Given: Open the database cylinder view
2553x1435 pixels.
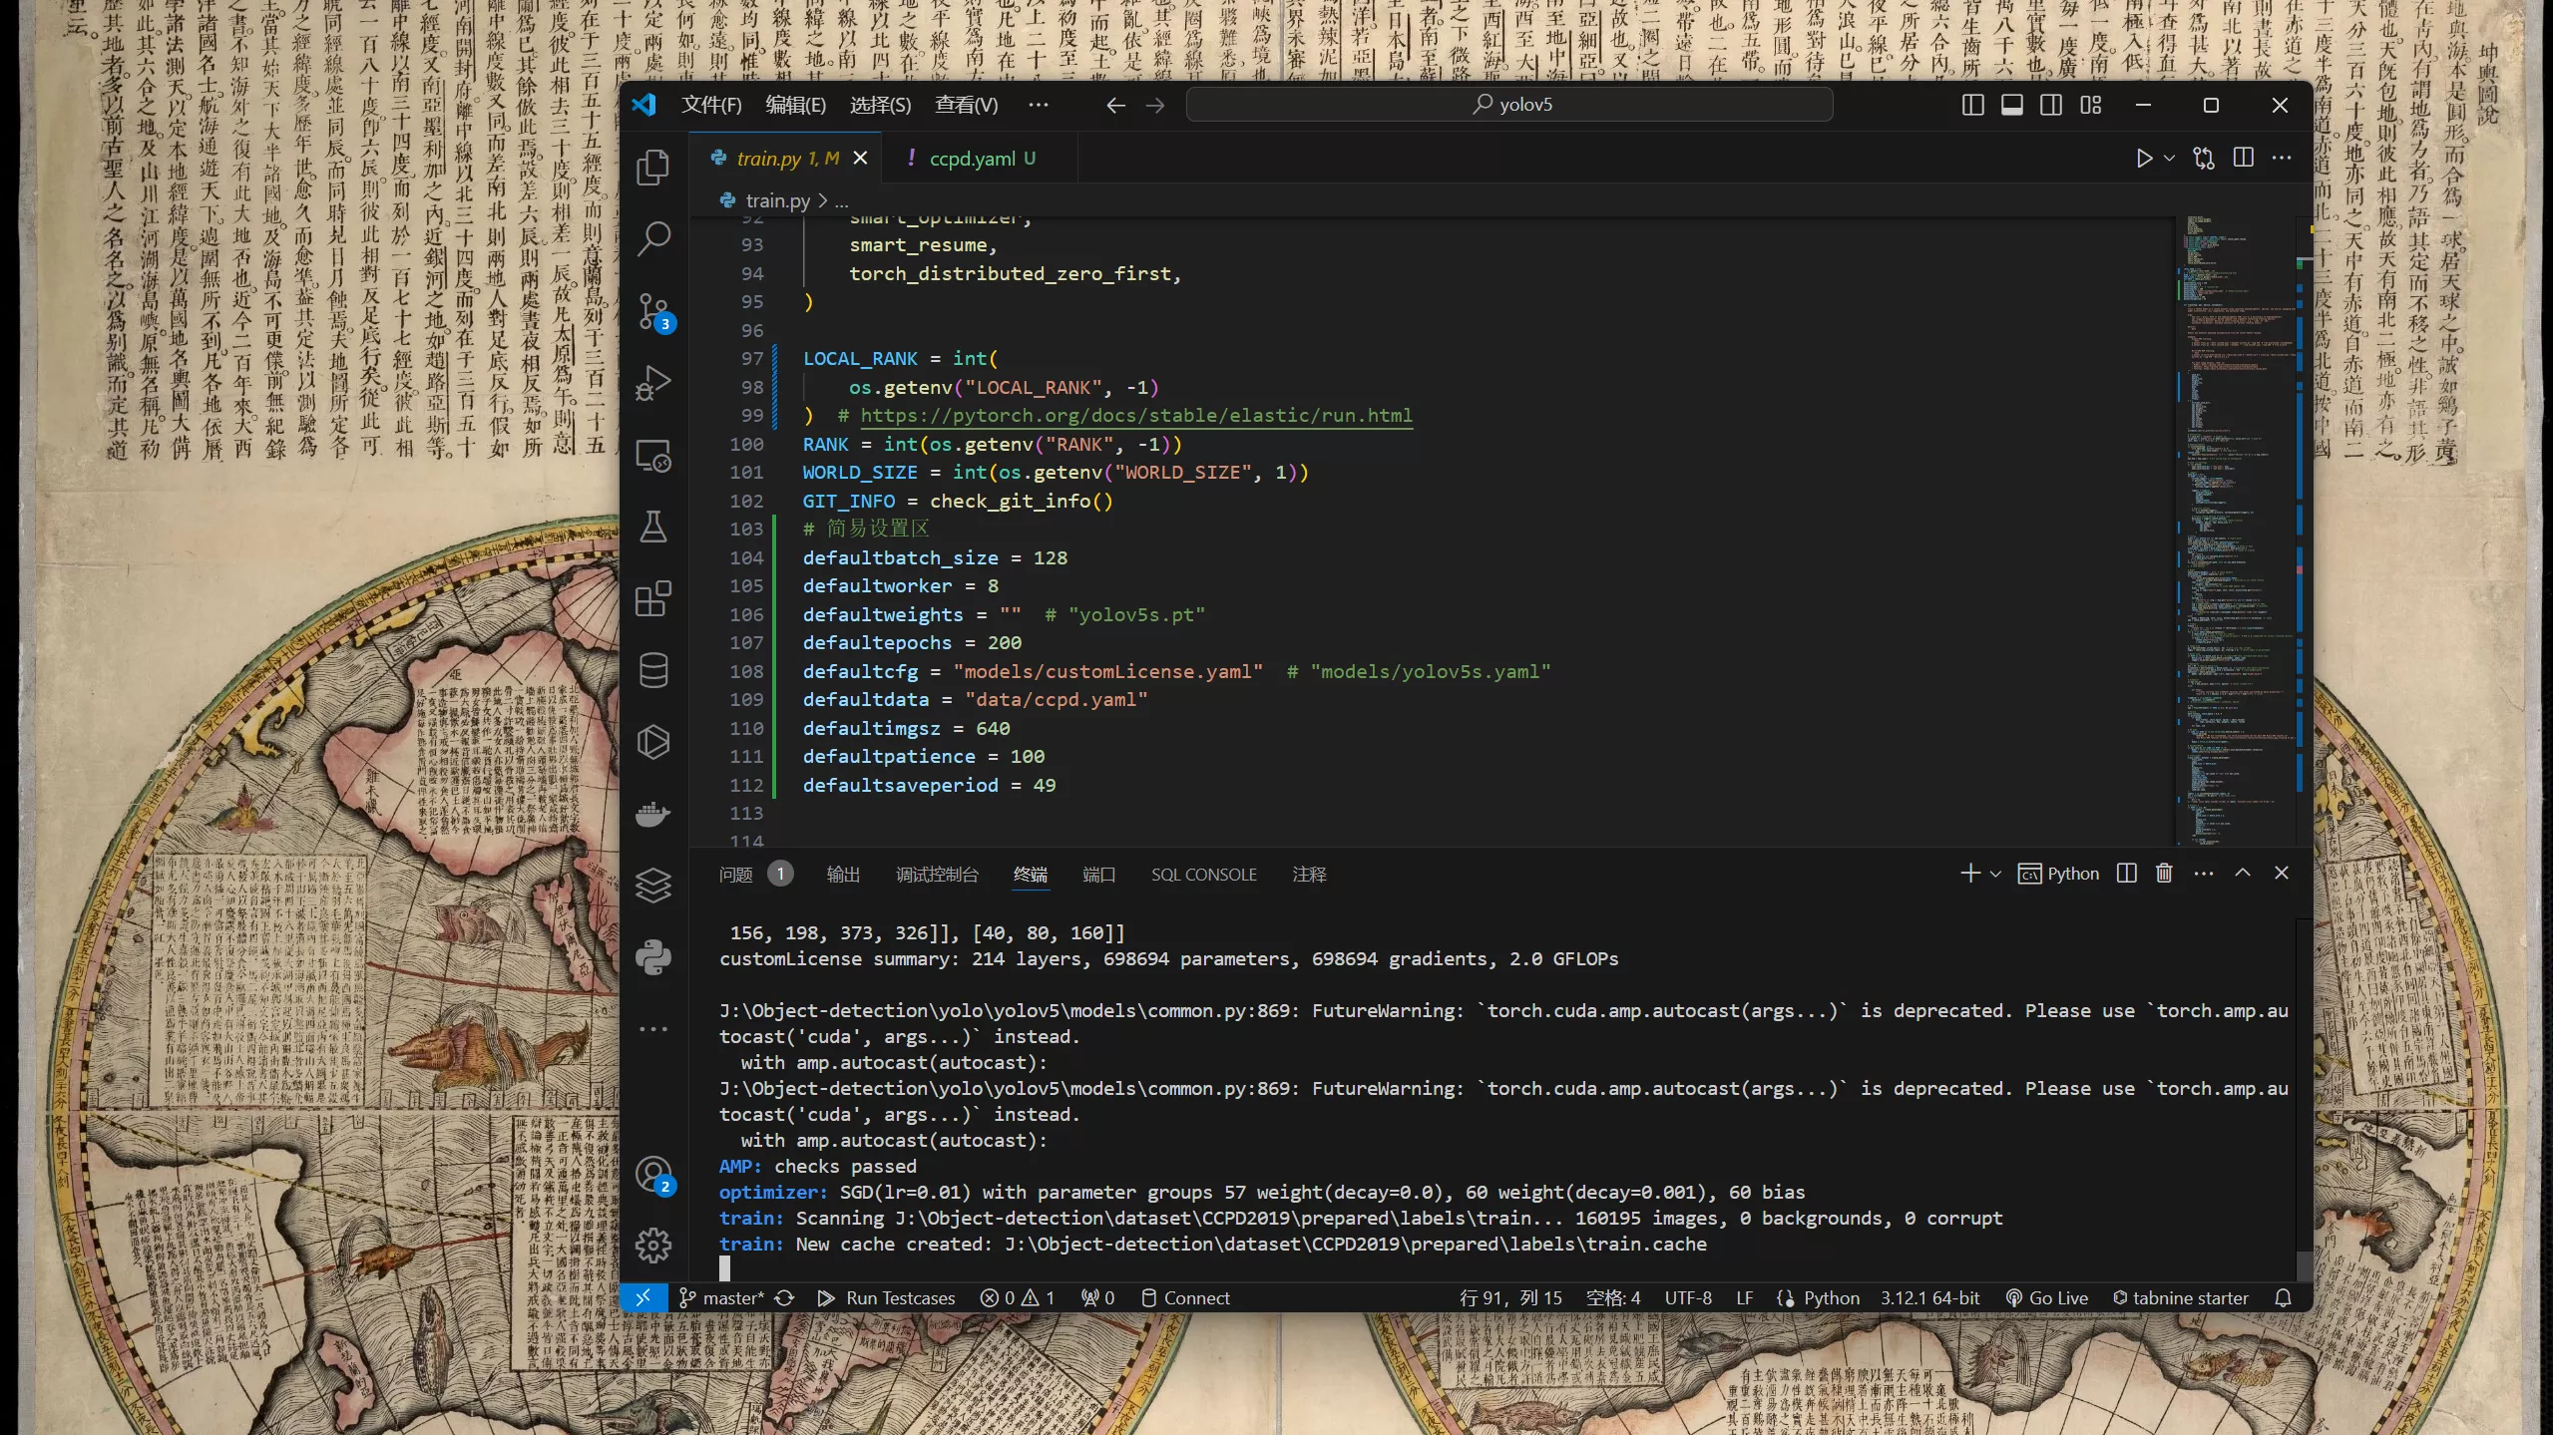Looking at the screenshot, I should point(653,670).
